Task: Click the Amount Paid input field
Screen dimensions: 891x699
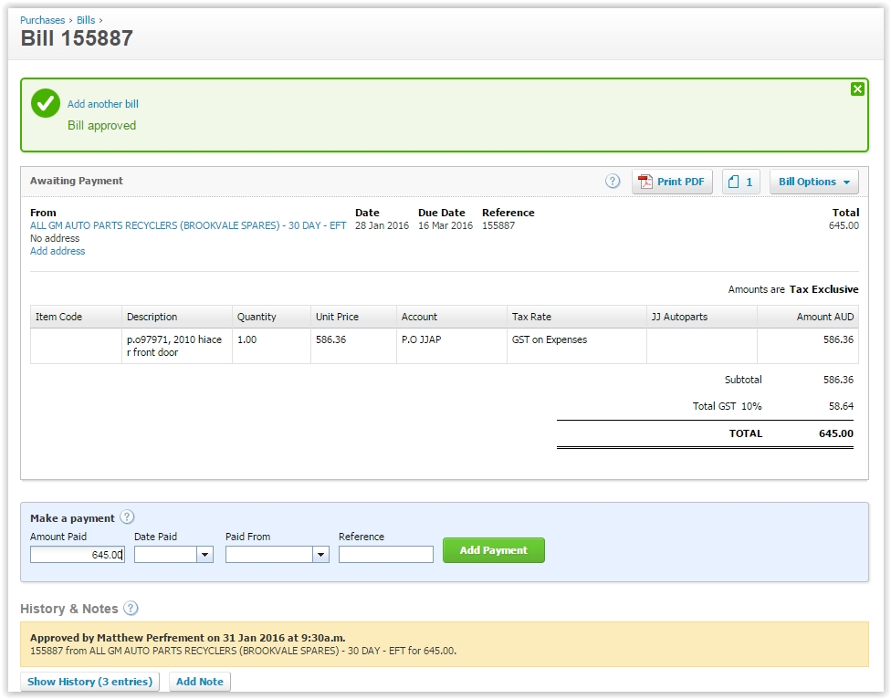Action: coord(77,554)
